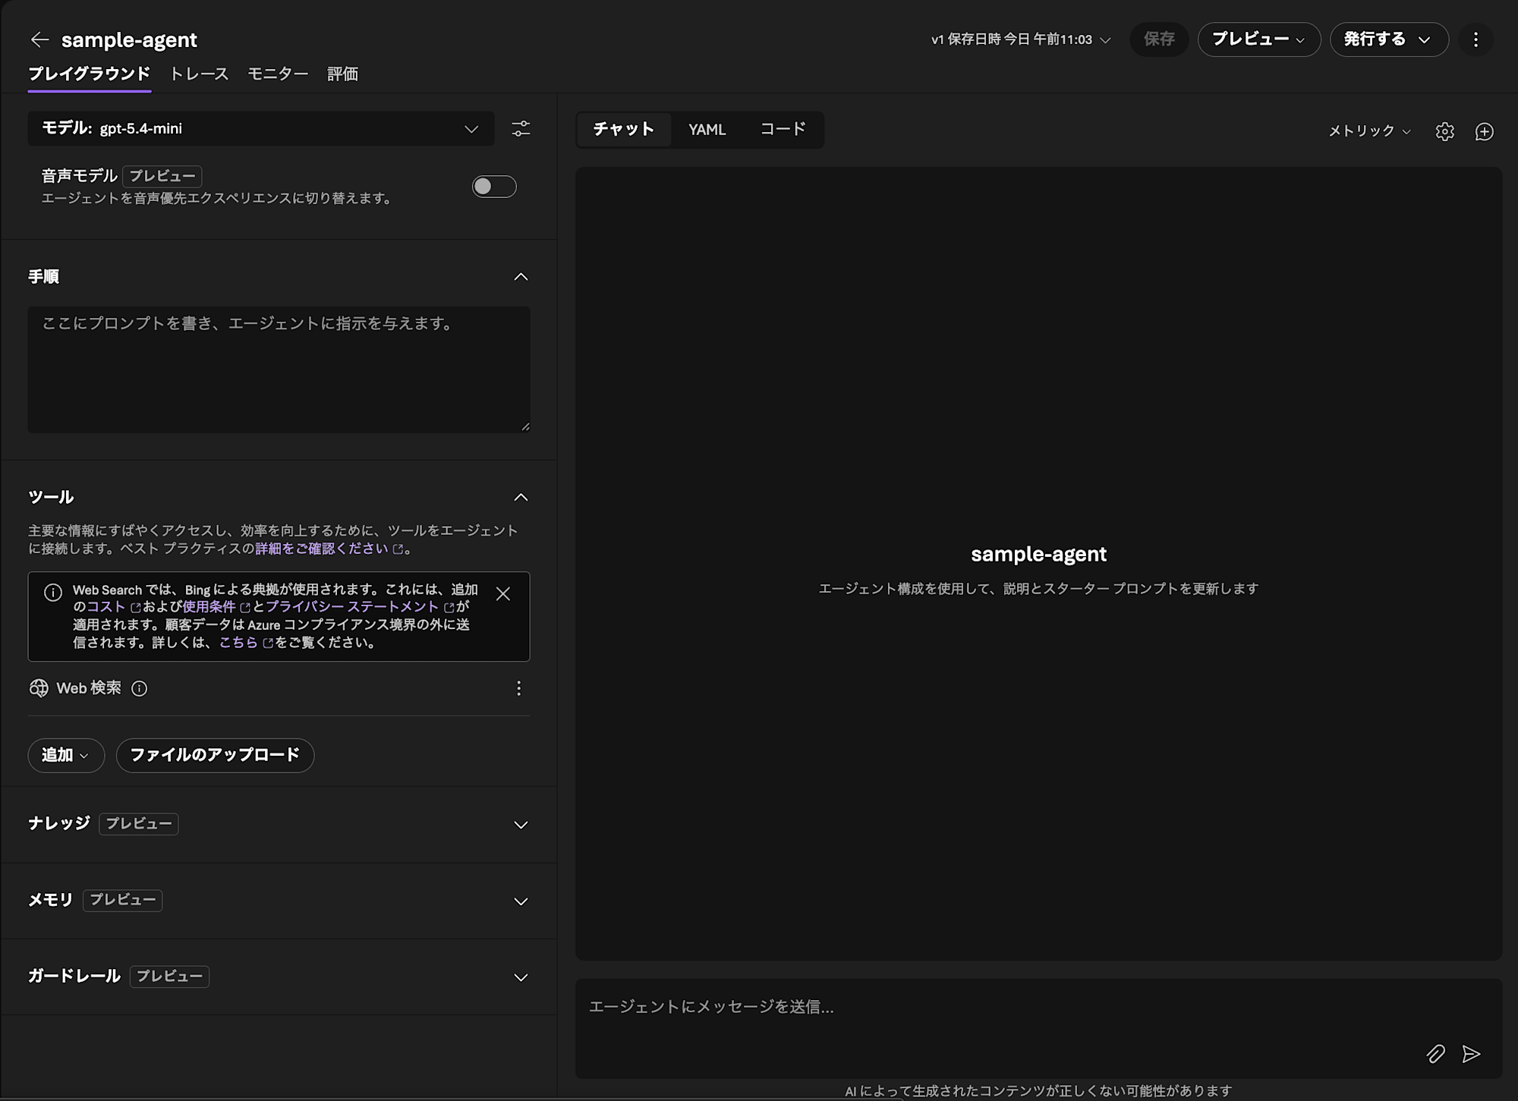Expand the ガードレール section

click(521, 977)
